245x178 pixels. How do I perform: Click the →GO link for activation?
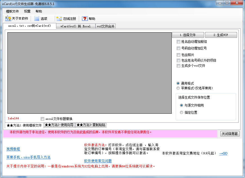tap(223, 153)
